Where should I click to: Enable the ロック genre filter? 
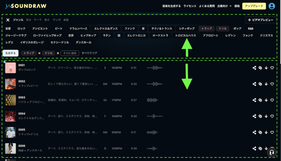22,28
